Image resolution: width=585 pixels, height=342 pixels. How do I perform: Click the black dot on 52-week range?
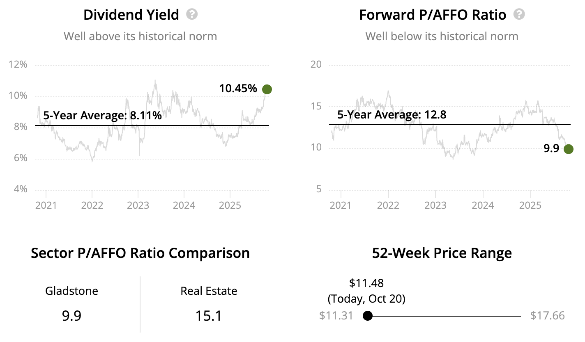pos(368,316)
